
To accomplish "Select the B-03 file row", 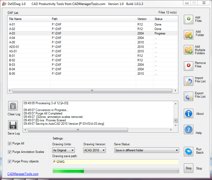I will (x=93, y=64).
